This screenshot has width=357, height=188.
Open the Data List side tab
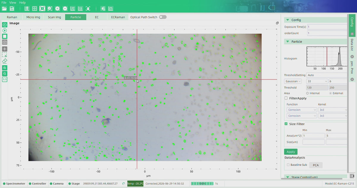point(352,45)
